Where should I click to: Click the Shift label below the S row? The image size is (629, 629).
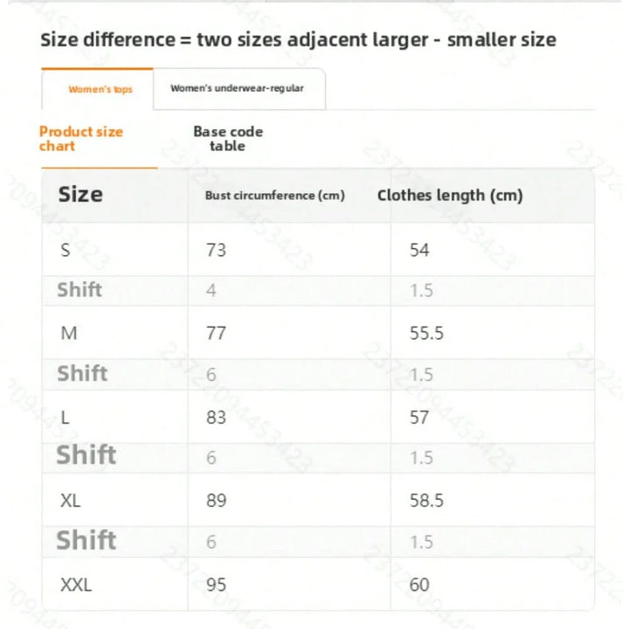tap(79, 290)
